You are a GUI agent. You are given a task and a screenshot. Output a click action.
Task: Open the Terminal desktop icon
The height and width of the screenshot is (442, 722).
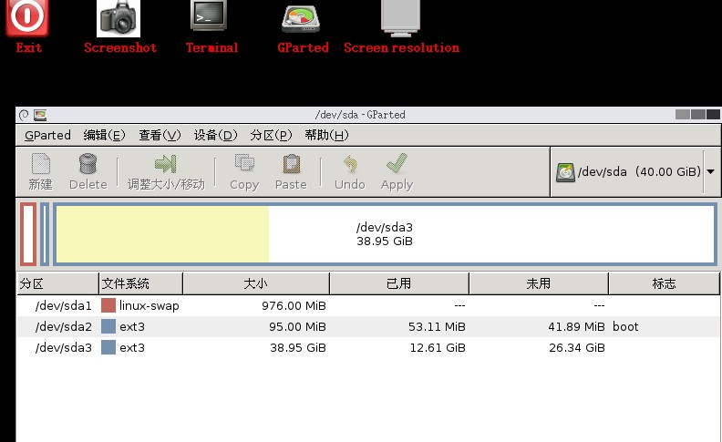pos(209,15)
